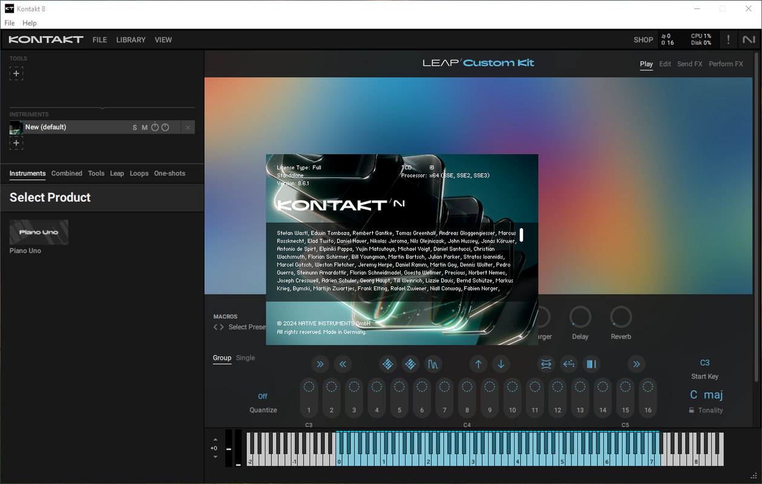Switch to the One-shots browser tab

tap(169, 174)
